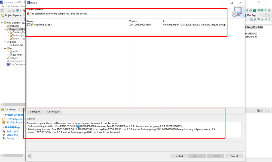Collapse the board folder
The height and width of the screenshot is (162, 272).
tap(5, 42)
